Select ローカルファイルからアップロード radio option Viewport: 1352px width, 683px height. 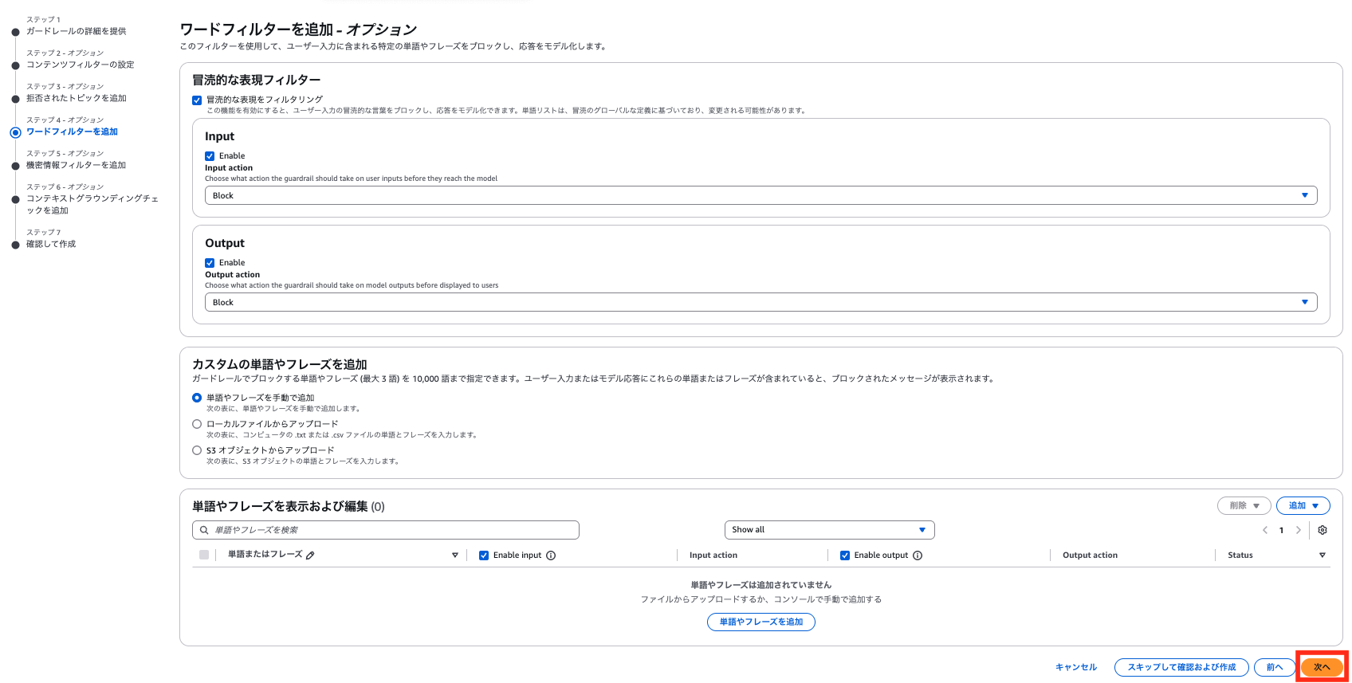[x=197, y=424]
